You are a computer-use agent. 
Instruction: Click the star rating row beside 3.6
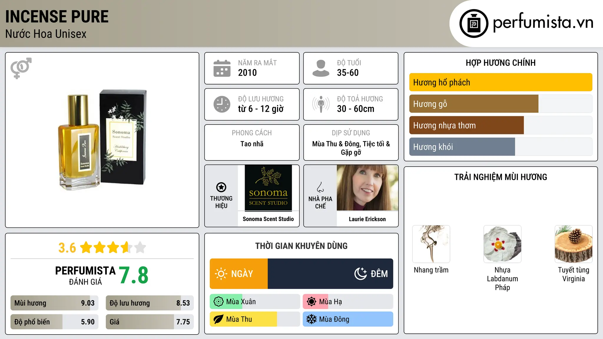[x=113, y=247]
